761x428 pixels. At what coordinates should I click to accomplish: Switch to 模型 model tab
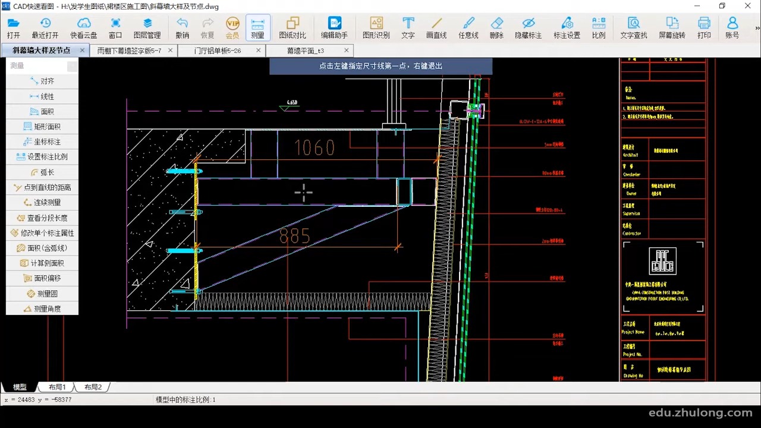[20, 387]
